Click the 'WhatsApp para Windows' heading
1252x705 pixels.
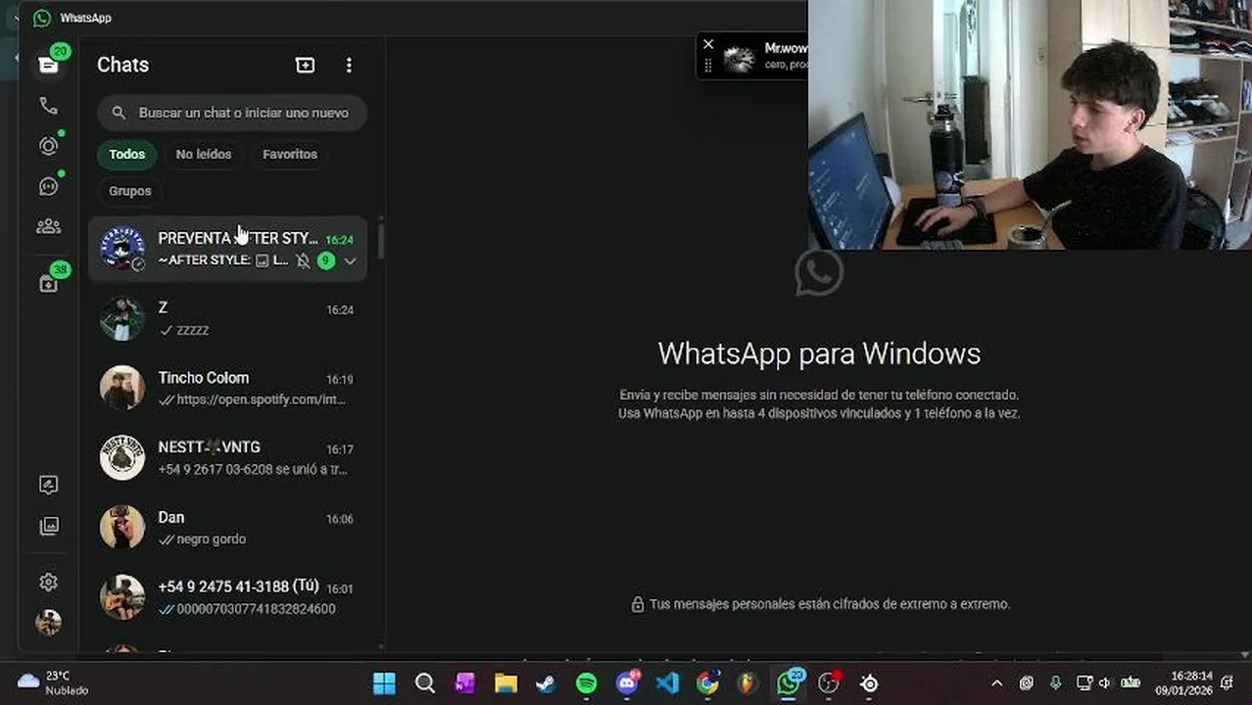coord(819,353)
